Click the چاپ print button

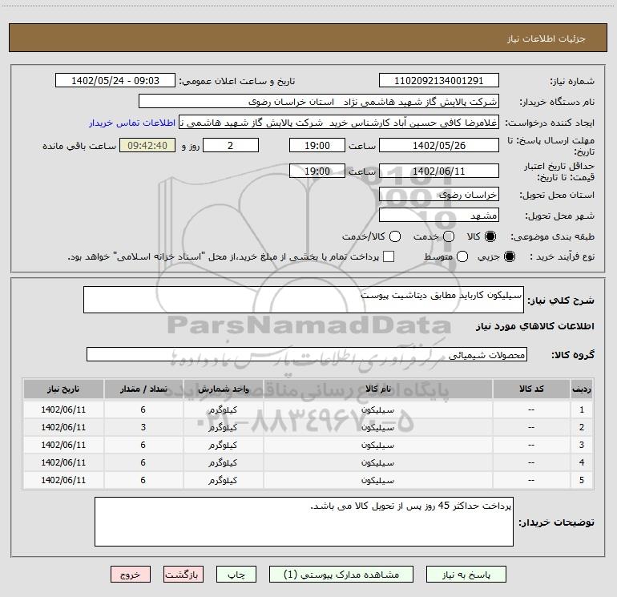pos(236,575)
